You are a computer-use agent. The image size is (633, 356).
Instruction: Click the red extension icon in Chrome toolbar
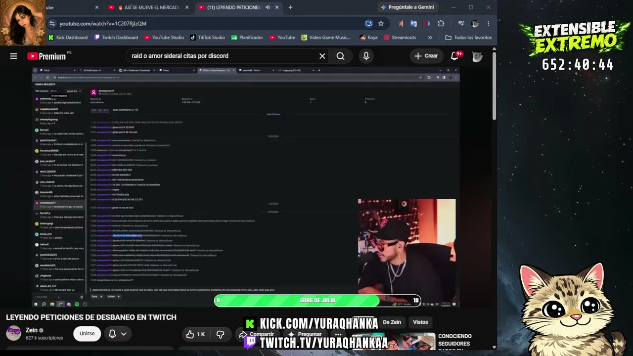pyautogui.click(x=427, y=23)
